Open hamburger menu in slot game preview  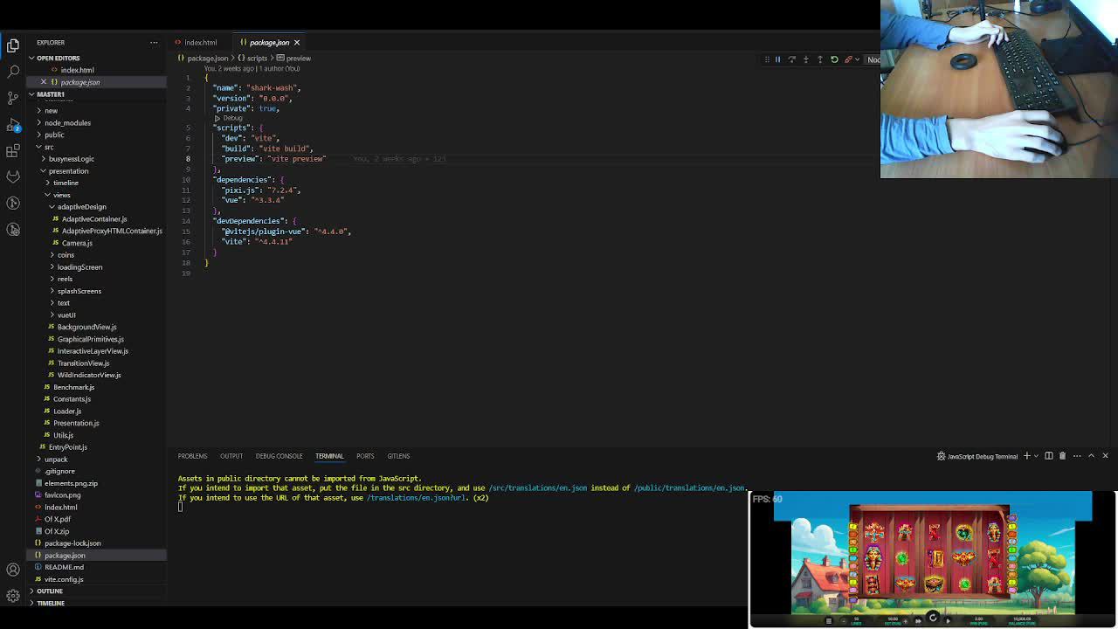(x=829, y=620)
